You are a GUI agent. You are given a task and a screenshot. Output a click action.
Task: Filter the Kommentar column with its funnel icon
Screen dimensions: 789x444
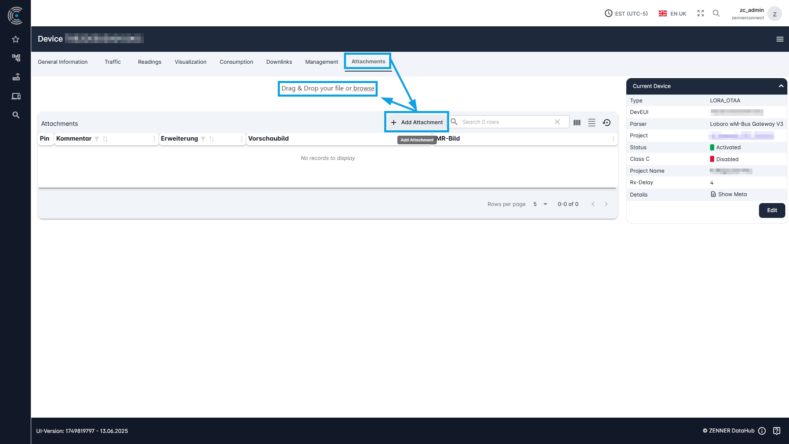(x=97, y=139)
